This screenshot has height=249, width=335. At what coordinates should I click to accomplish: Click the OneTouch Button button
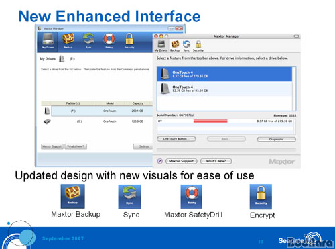(176, 139)
